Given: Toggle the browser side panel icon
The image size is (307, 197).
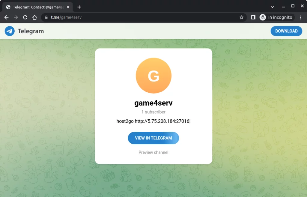Looking at the screenshot, I should coord(253,17).
